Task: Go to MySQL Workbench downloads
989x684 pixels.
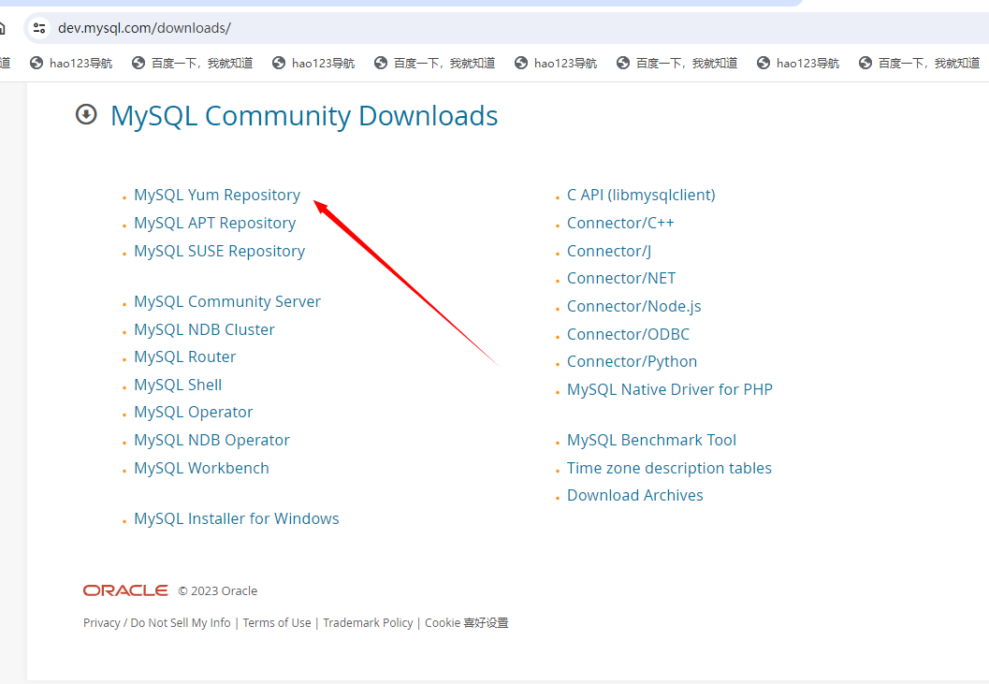Action: click(201, 468)
